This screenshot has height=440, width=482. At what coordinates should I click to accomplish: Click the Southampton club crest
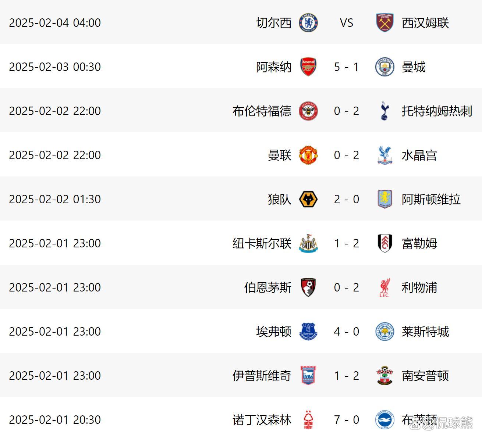coord(385,375)
